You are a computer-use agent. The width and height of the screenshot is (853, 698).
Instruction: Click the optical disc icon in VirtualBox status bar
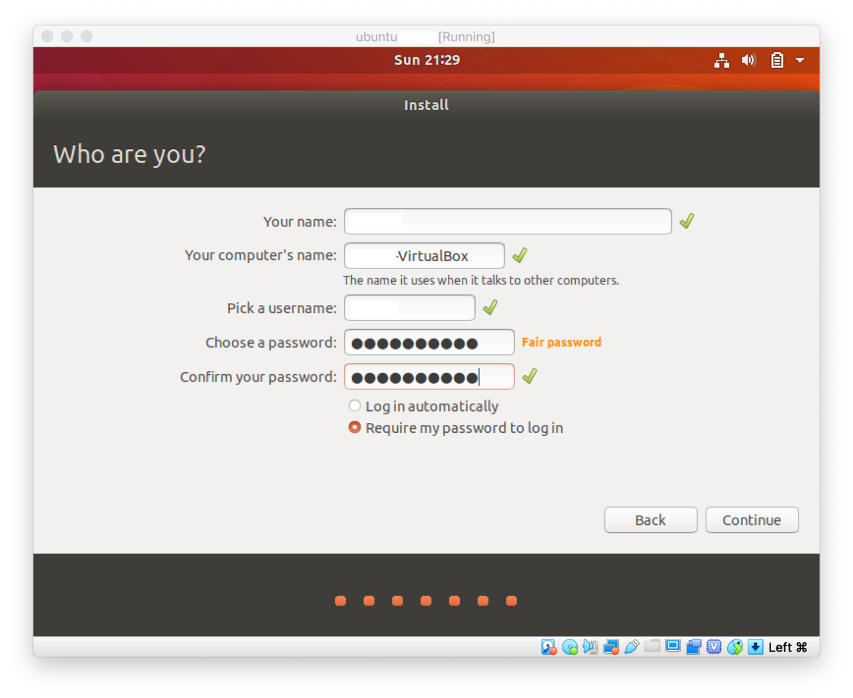coord(570,647)
